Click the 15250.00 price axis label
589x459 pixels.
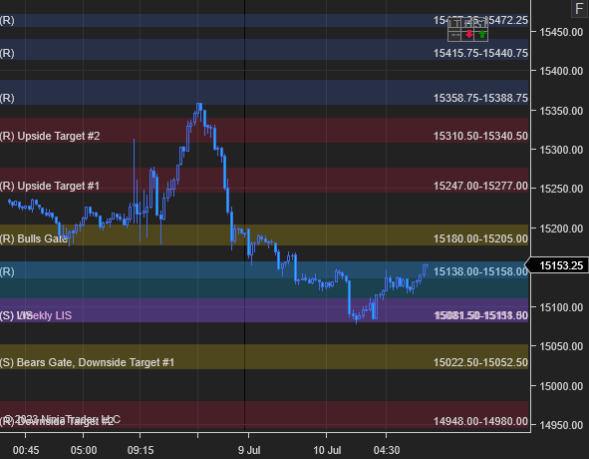[561, 189]
